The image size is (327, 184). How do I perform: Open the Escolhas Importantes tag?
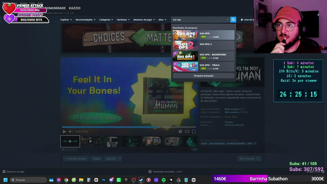tap(236, 144)
